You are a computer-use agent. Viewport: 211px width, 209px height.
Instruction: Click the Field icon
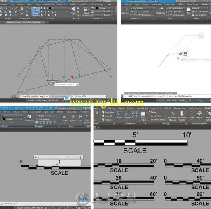[80, 118]
